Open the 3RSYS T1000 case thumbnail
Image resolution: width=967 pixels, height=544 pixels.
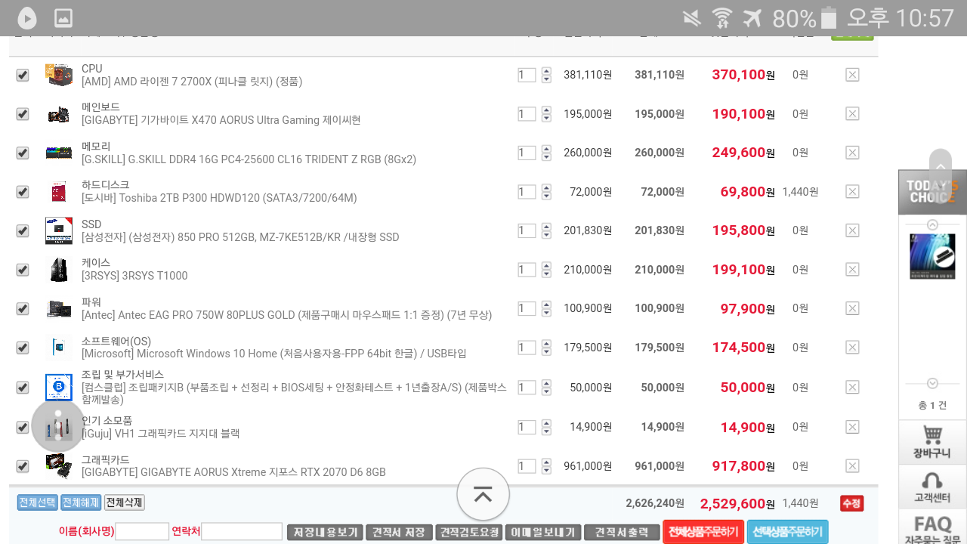pyautogui.click(x=59, y=270)
